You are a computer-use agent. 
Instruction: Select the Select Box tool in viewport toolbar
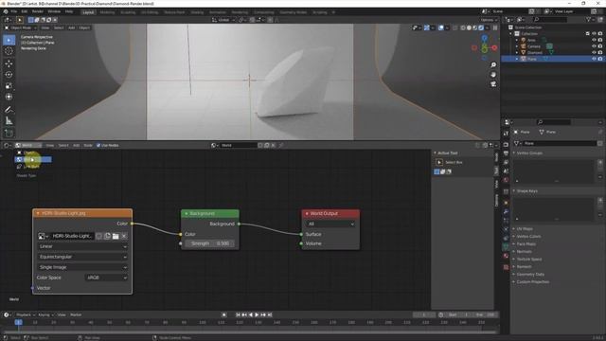9,40
